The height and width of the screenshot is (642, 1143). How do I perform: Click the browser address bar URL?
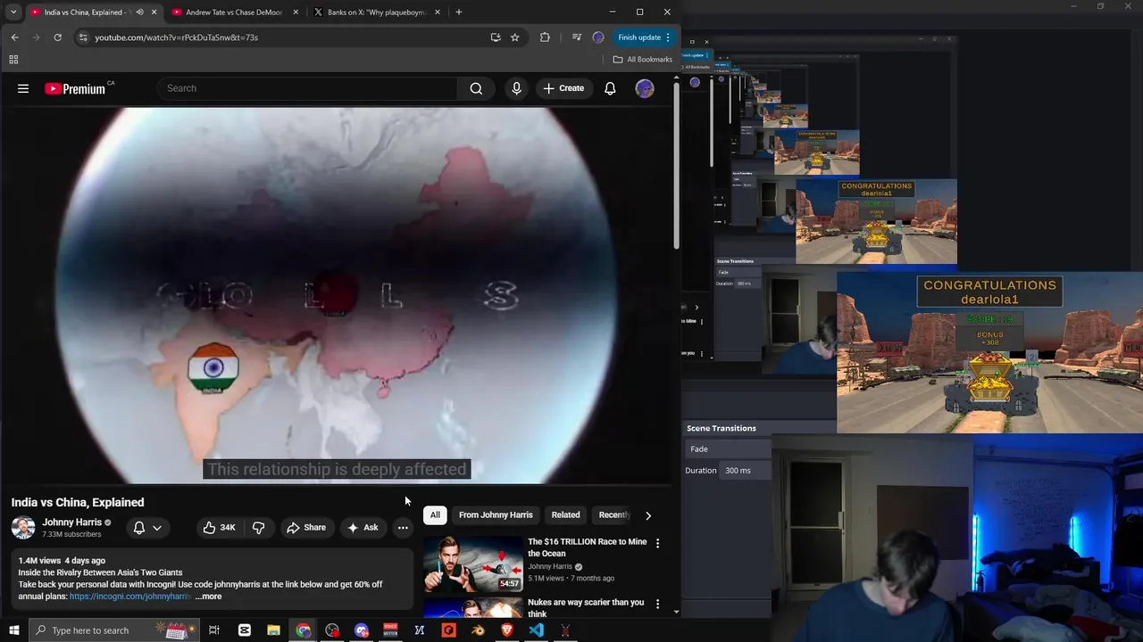(x=177, y=37)
